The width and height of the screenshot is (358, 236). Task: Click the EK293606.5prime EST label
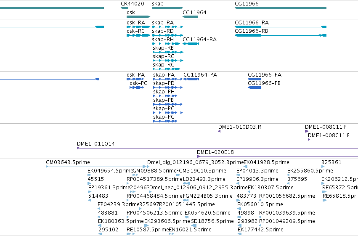167,221
